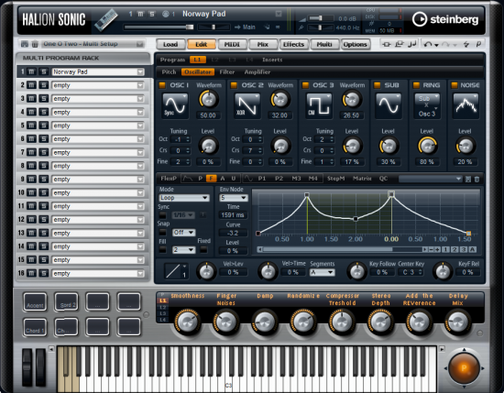Click envelope zoom-in plus icon
504x393 pixels.
pyautogui.click(x=437, y=249)
